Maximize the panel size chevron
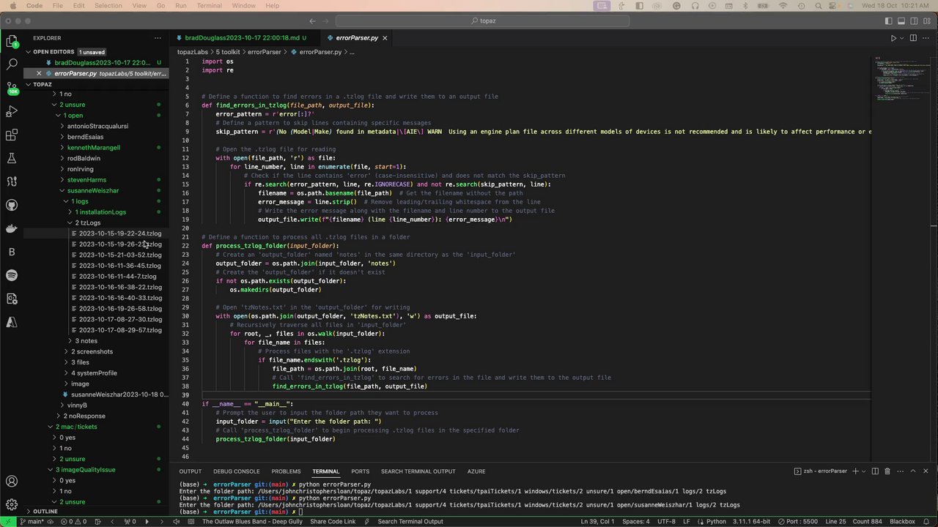This screenshot has height=527, width=938. coord(913,471)
